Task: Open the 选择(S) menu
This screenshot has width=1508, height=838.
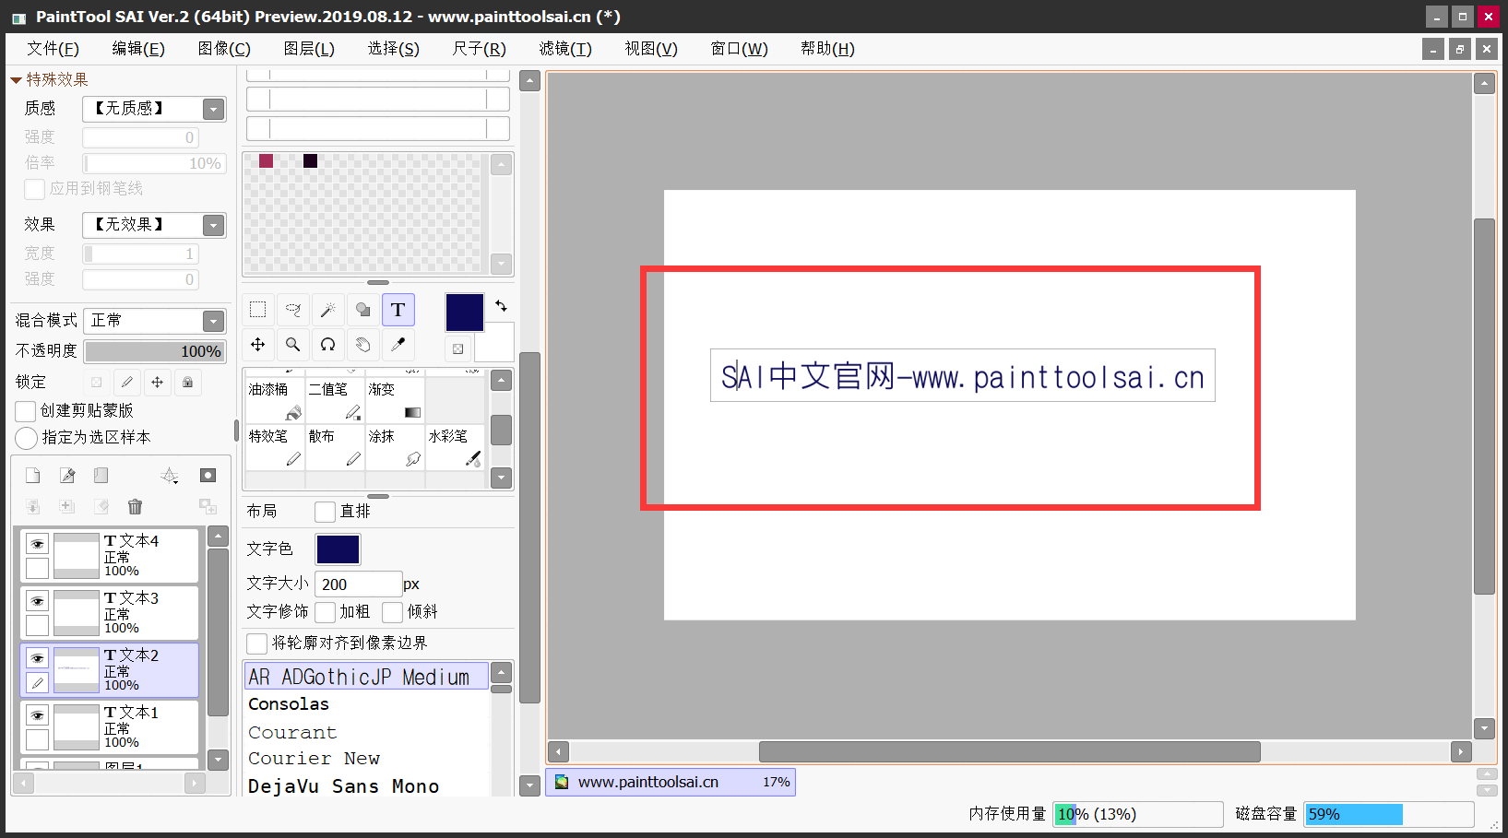Action: [x=394, y=49]
